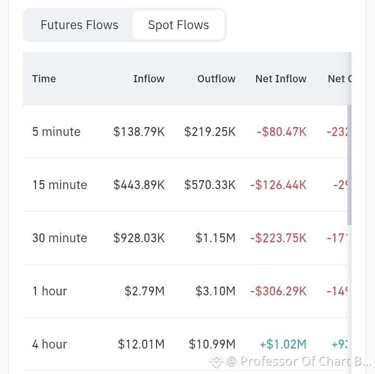Click the -$80.47K net inflow value

[282, 132]
